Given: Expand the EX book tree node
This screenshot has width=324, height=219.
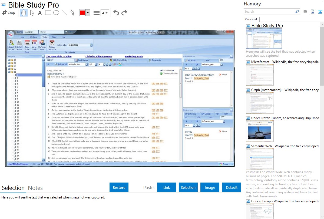Looking at the screenshot, I should pos(9,63).
